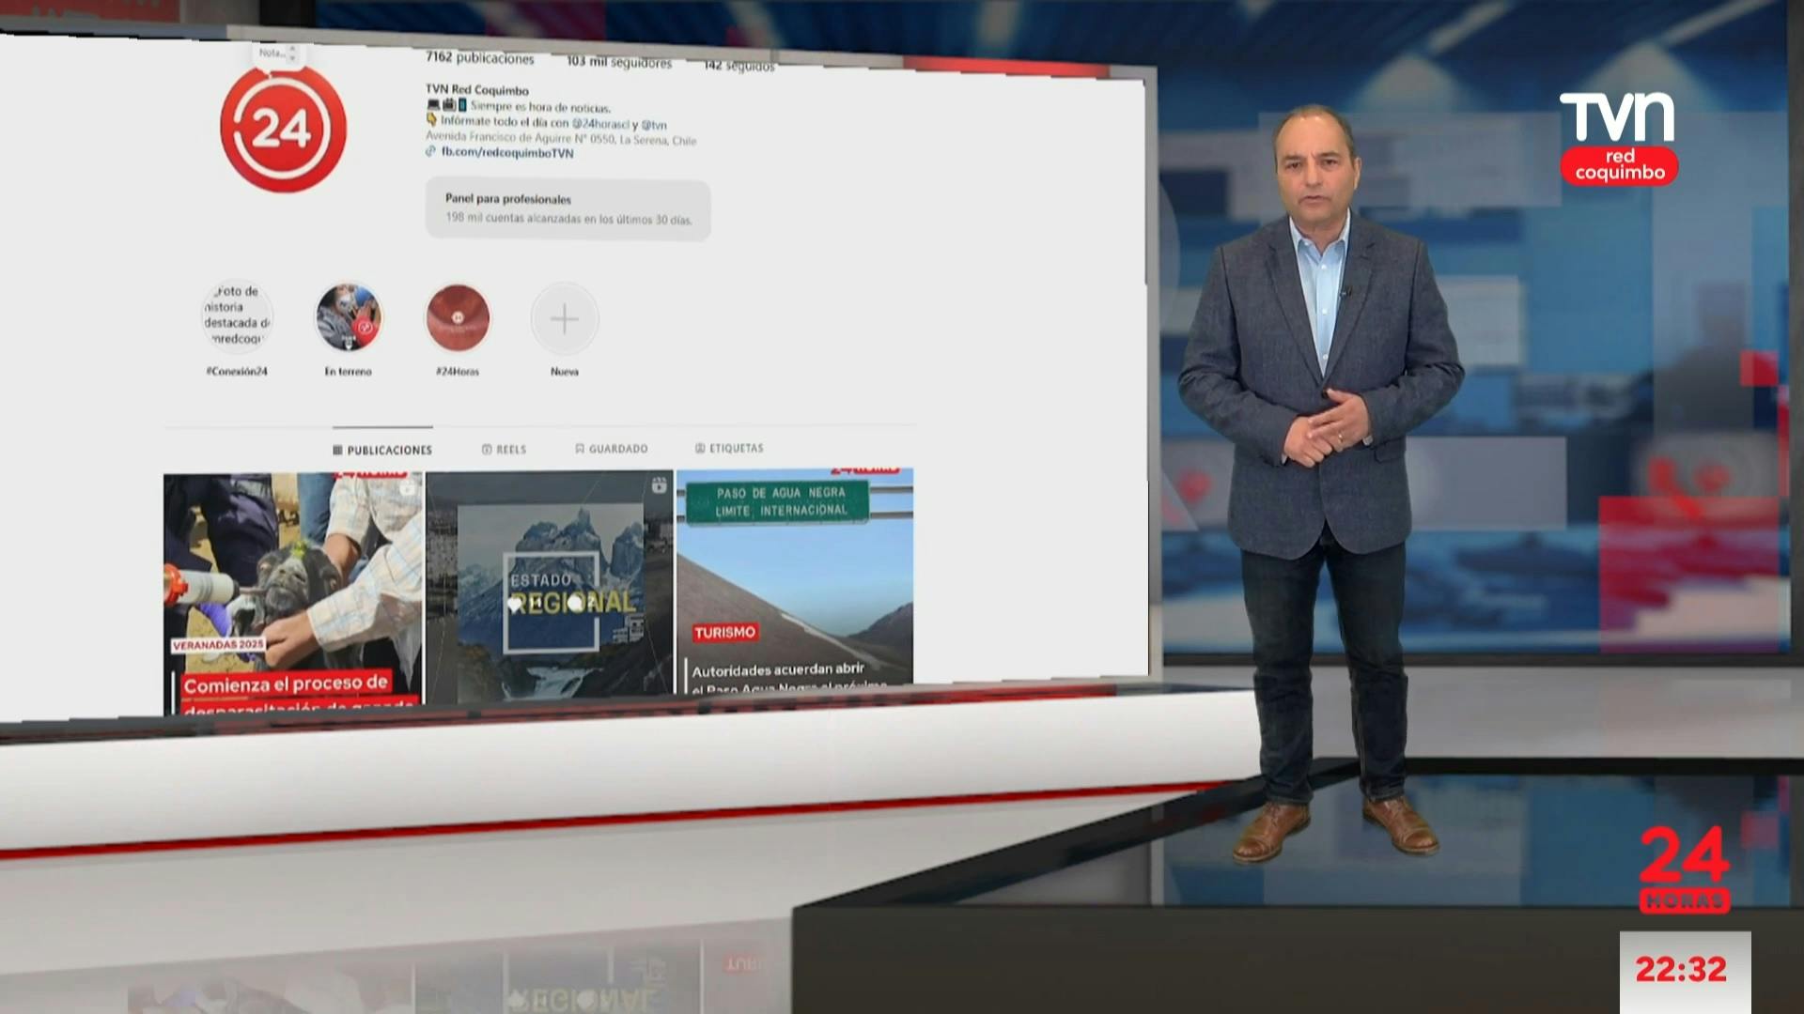This screenshot has height=1014, width=1804.
Task: Open the Paso de Agua Negra tourism post
Action: [x=795, y=581]
